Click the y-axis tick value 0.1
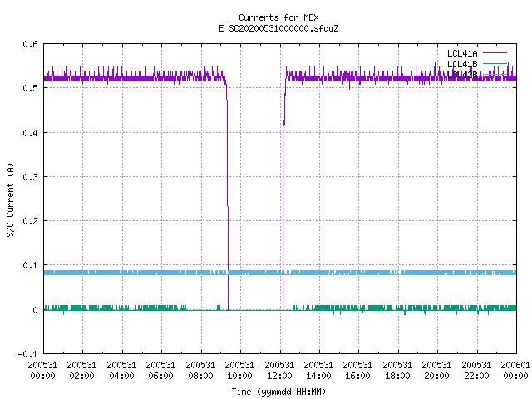 click(x=31, y=265)
